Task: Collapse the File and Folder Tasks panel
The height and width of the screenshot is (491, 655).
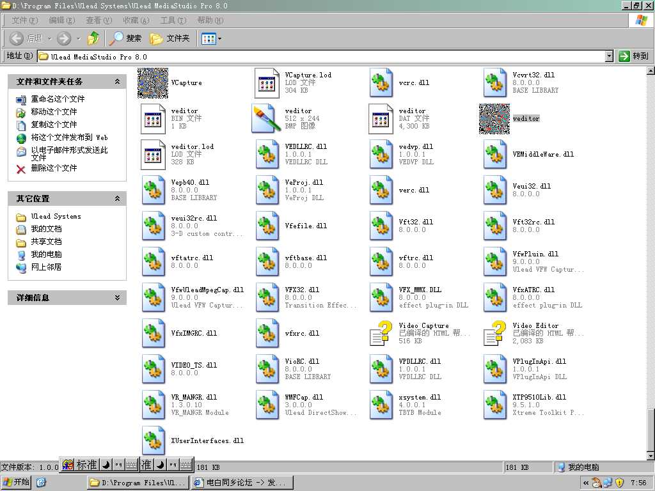Action: 117,82
